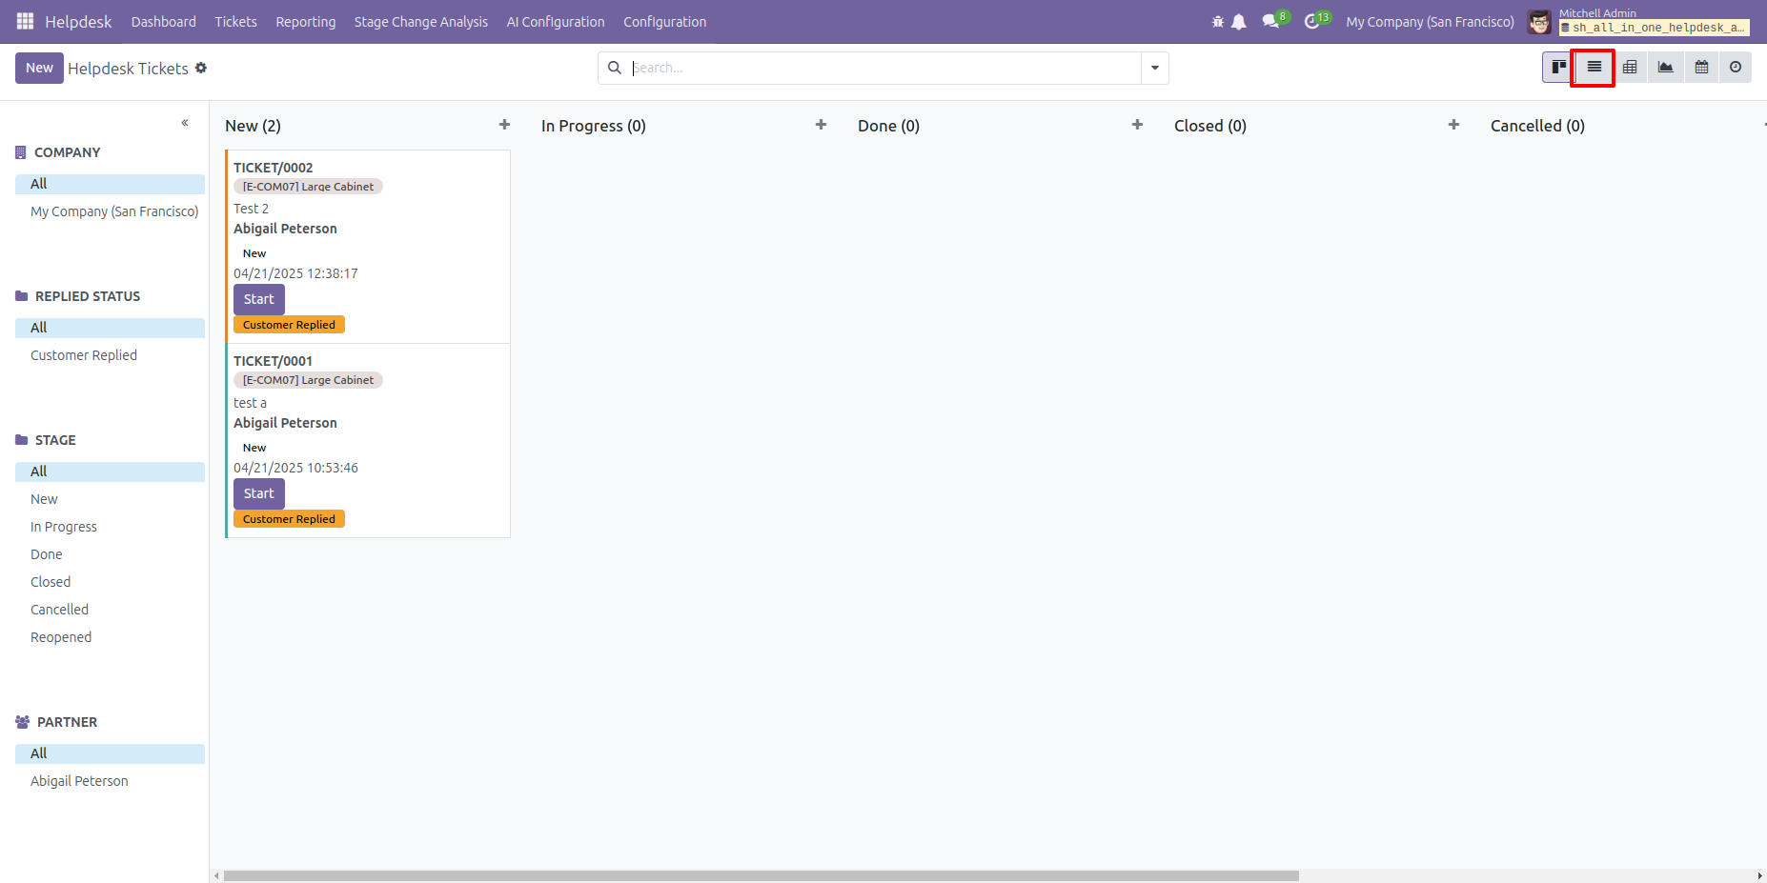Click the New (2) column header

click(x=253, y=126)
